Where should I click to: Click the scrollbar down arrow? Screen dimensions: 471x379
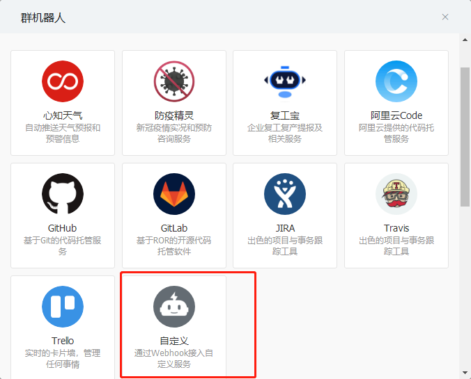[465, 373]
